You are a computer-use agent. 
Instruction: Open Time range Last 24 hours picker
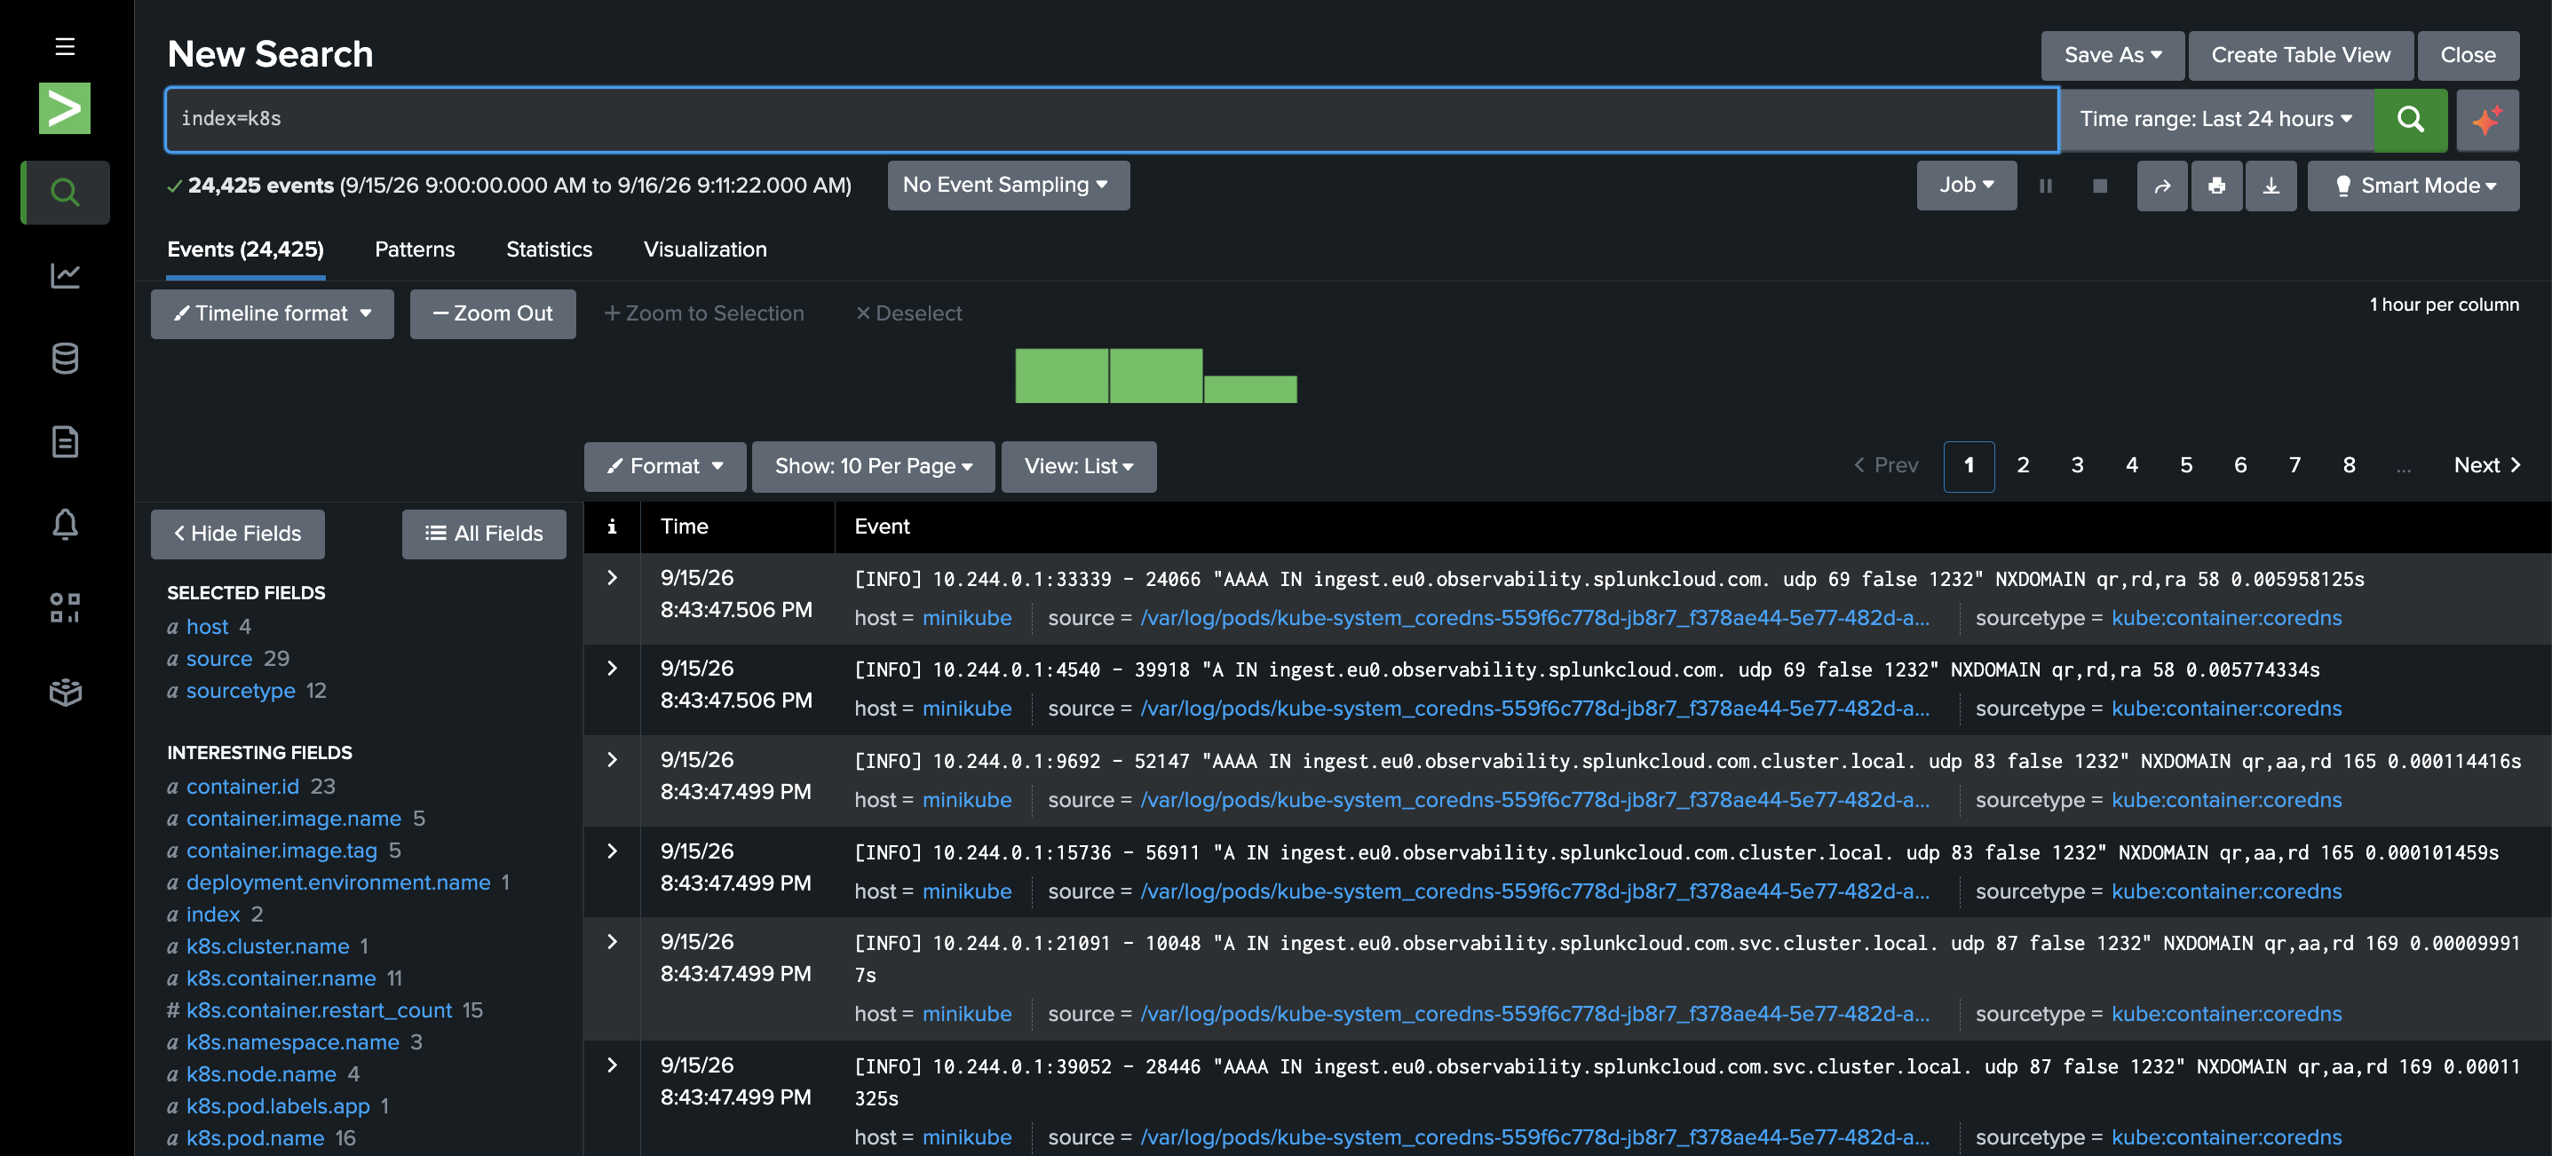coord(2215,119)
